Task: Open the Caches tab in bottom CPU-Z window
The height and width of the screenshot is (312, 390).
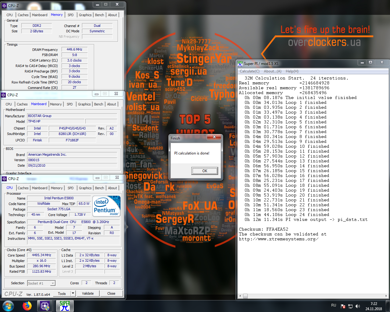Action: pyautogui.click(x=23, y=188)
